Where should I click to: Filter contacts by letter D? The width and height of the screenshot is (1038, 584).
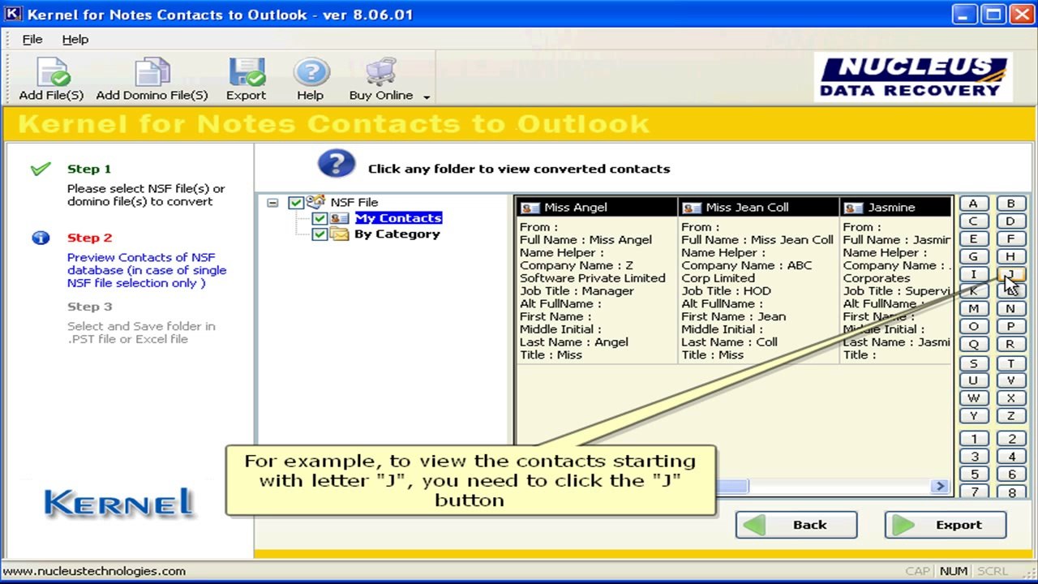(1010, 221)
